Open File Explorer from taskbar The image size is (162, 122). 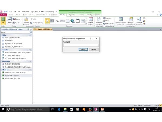coord(65,109)
